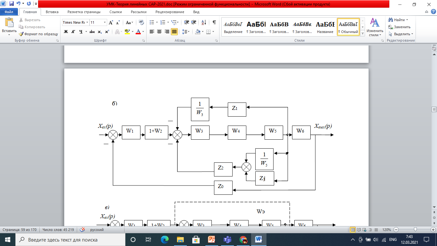Toggle underline (Ч) formatting
The image size is (437, 246).
[x=81, y=32]
